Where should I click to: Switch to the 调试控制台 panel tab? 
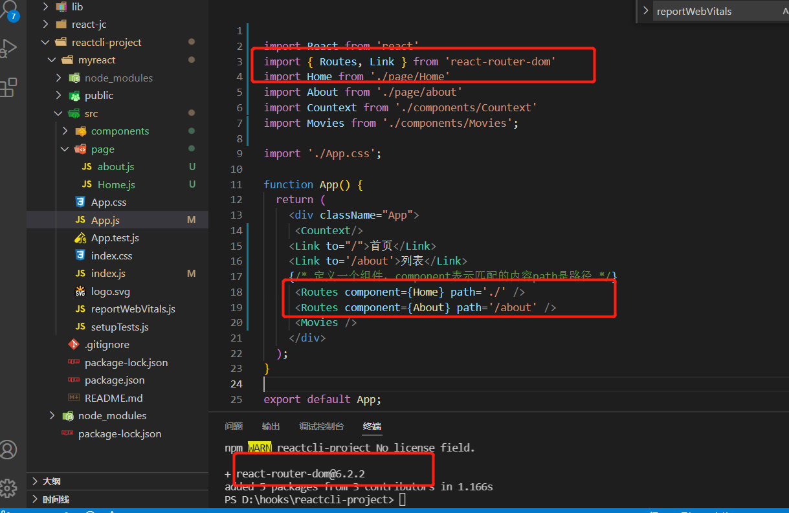pyautogui.click(x=322, y=426)
